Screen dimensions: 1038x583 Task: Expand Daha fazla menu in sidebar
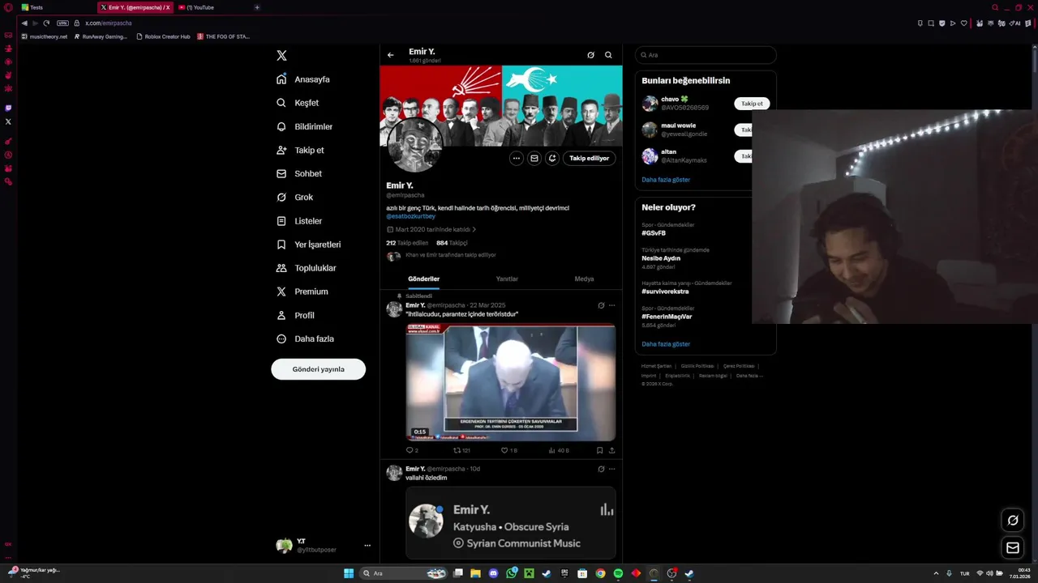coord(305,338)
